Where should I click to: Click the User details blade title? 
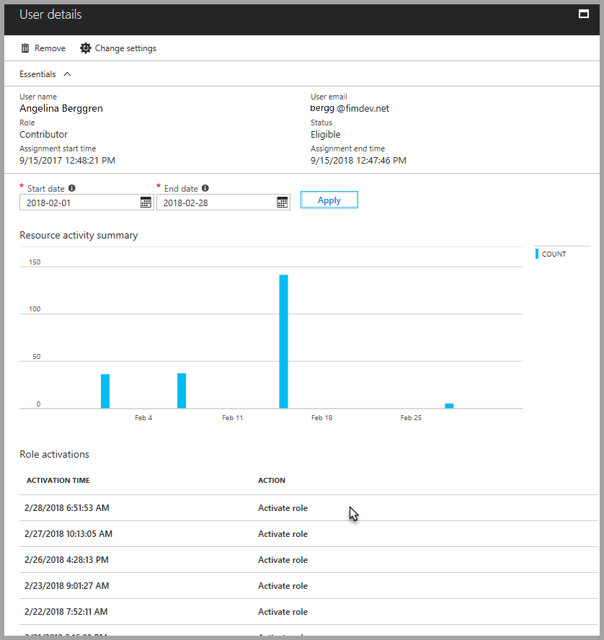[x=50, y=14]
